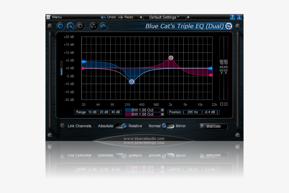Click the curve shape icon in toolbar
The image size is (289, 193).
pyautogui.click(x=104, y=26)
